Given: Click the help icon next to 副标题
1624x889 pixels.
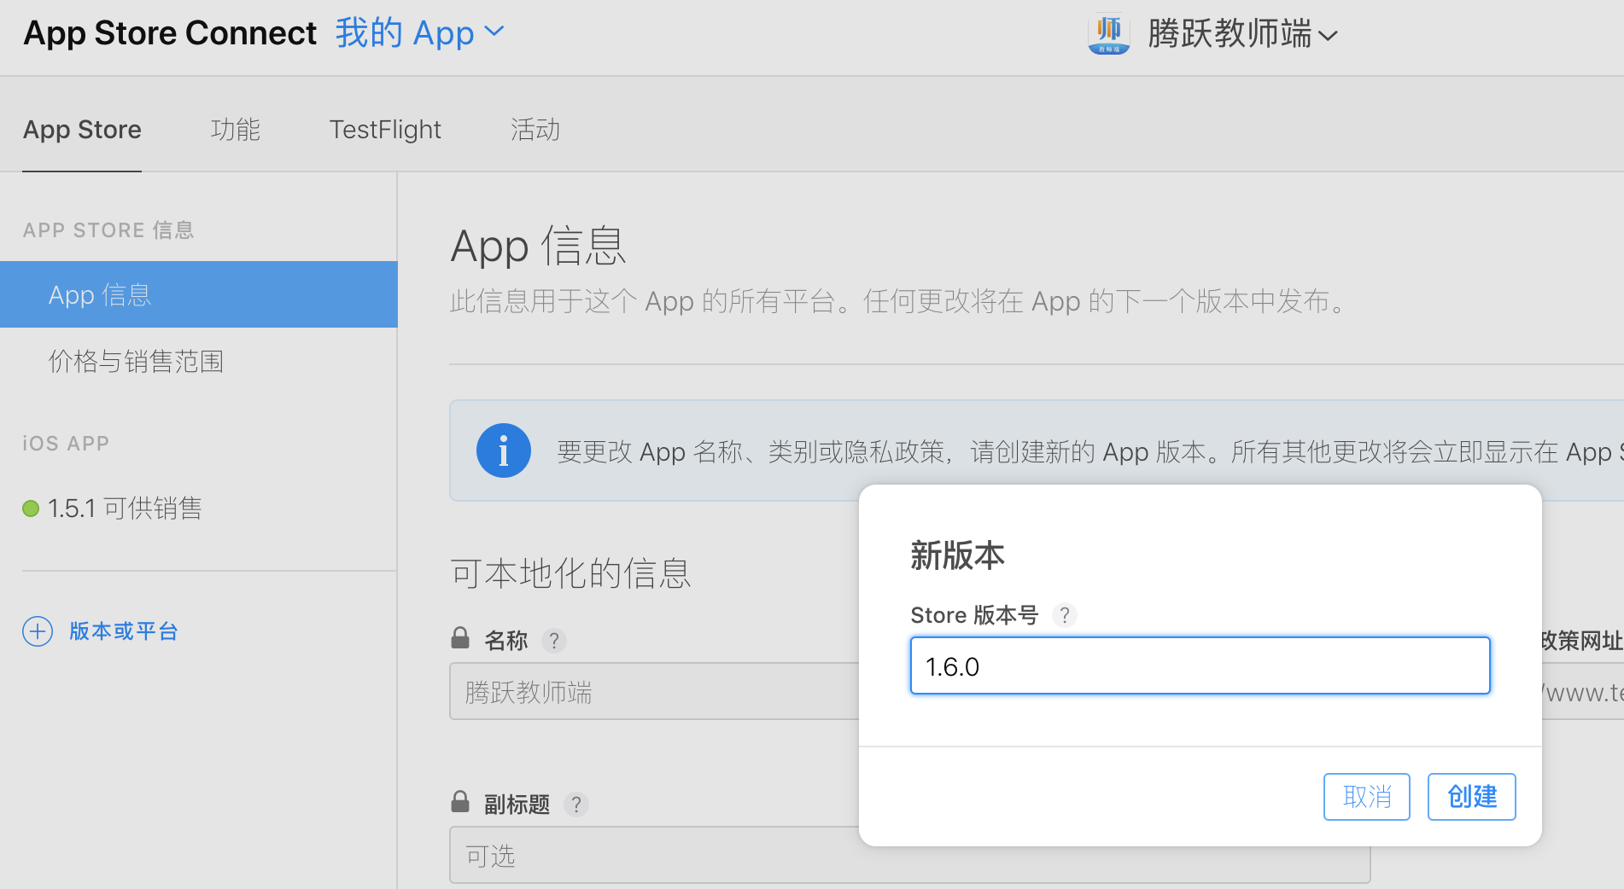Looking at the screenshot, I should pos(576,805).
